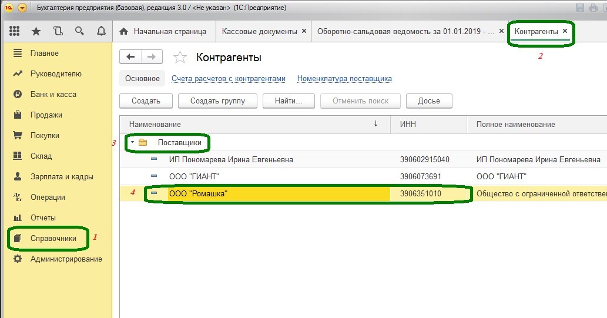Viewport: 607px width, 318px height.
Task: Close the Кассовые документы tab
Action: point(304,31)
